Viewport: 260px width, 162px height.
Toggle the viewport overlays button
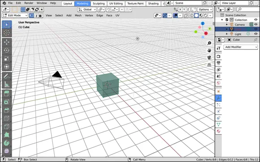tap(175, 16)
